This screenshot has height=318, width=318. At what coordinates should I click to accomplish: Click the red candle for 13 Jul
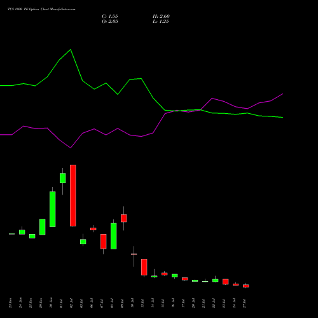[x=144, y=267]
